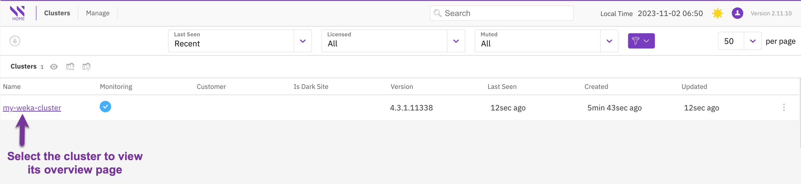Screen dimensions: 801x184
Task: Open the my-weka-cluster link
Action: (32, 108)
